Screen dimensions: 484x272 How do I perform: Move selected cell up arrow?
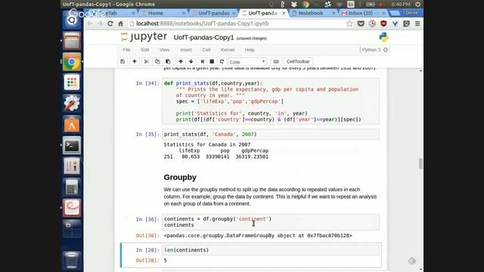coord(181,61)
